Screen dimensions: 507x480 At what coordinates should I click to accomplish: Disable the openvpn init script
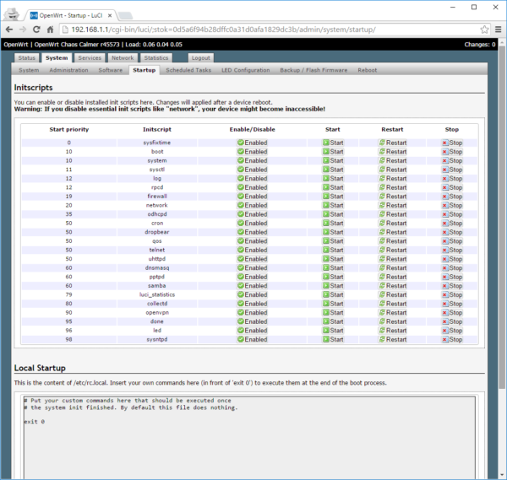click(x=252, y=312)
